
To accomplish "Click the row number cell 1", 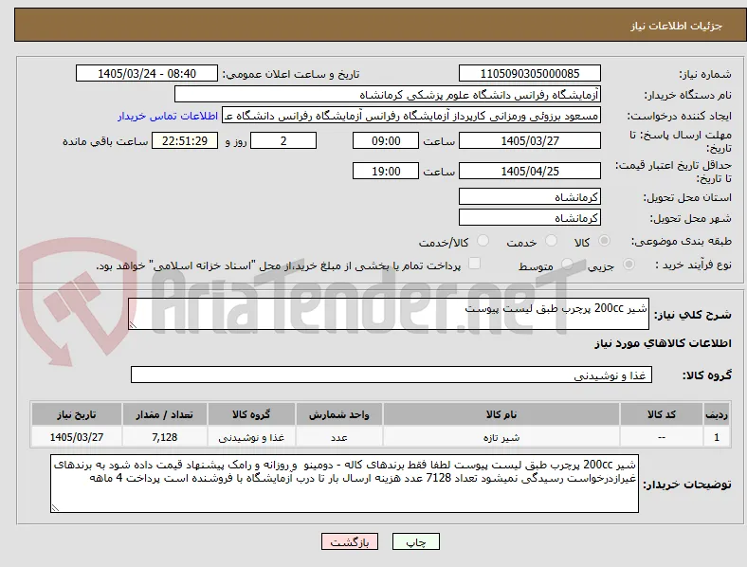I will (x=717, y=437).
